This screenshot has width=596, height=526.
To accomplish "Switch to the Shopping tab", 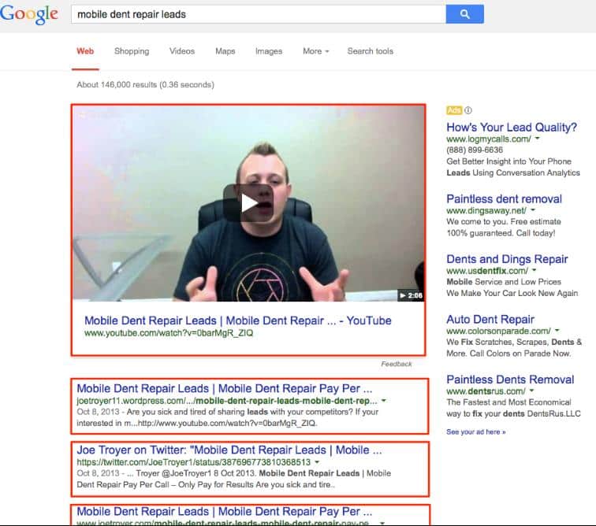I will 132,51.
